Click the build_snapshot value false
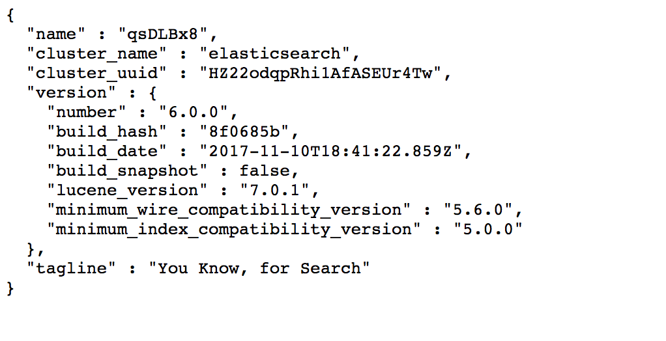The height and width of the screenshot is (341, 666). (265, 170)
